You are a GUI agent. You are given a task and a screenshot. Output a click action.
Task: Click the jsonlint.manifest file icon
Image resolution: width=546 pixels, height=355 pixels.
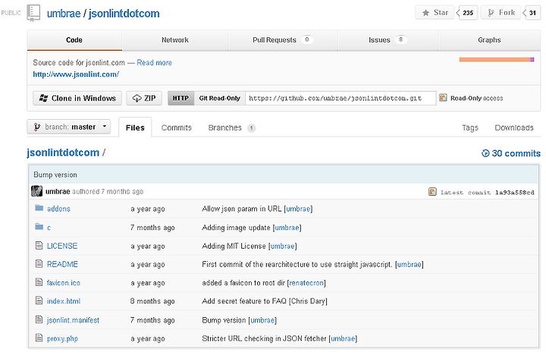click(39, 319)
